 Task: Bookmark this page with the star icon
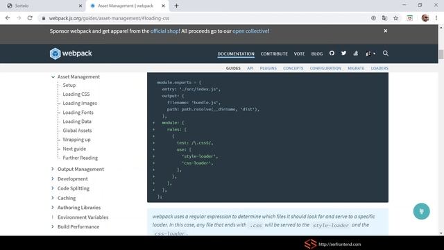[395, 18]
